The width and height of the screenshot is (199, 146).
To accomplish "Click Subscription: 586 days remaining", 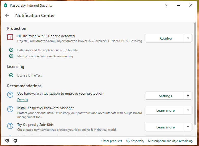I will click(170, 141).
